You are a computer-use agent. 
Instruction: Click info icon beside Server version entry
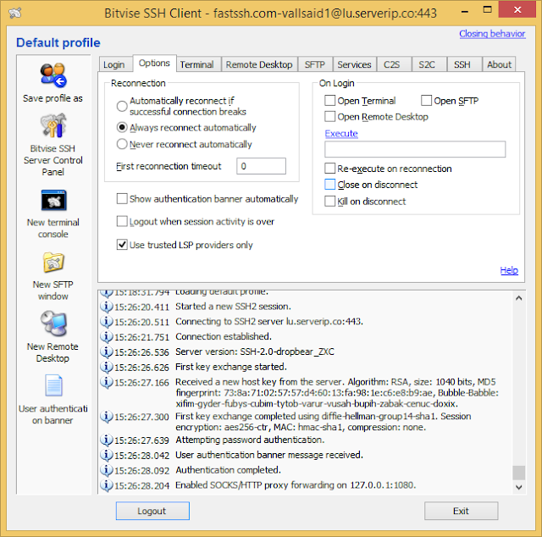(106, 352)
